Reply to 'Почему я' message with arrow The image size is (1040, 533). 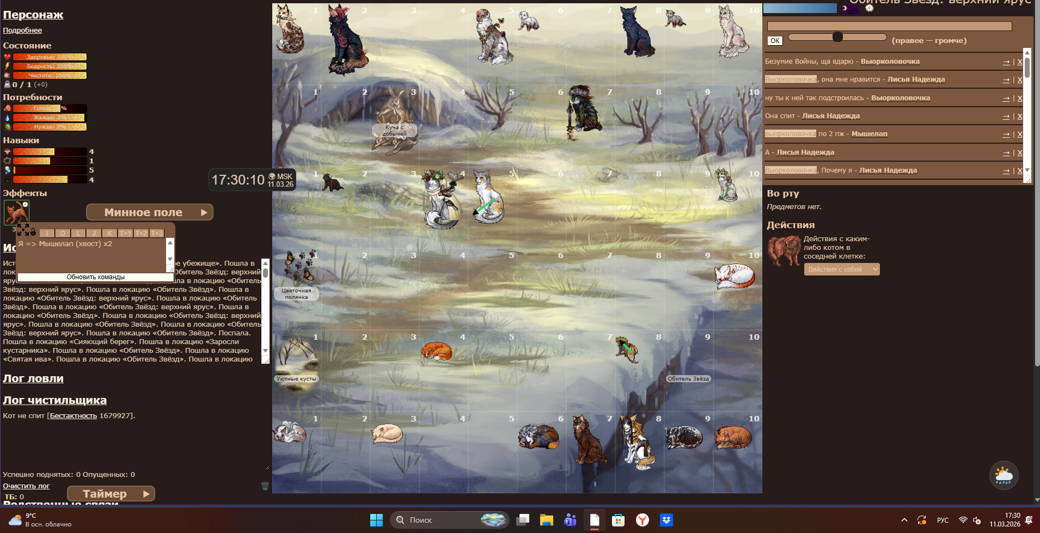(1006, 171)
